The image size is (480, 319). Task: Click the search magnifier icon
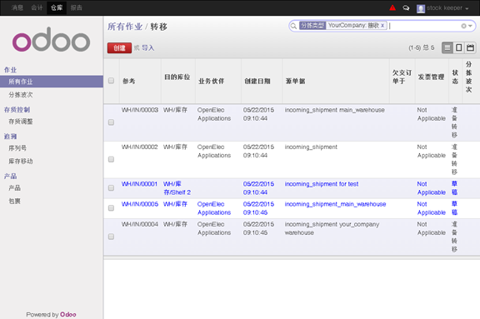click(x=293, y=26)
